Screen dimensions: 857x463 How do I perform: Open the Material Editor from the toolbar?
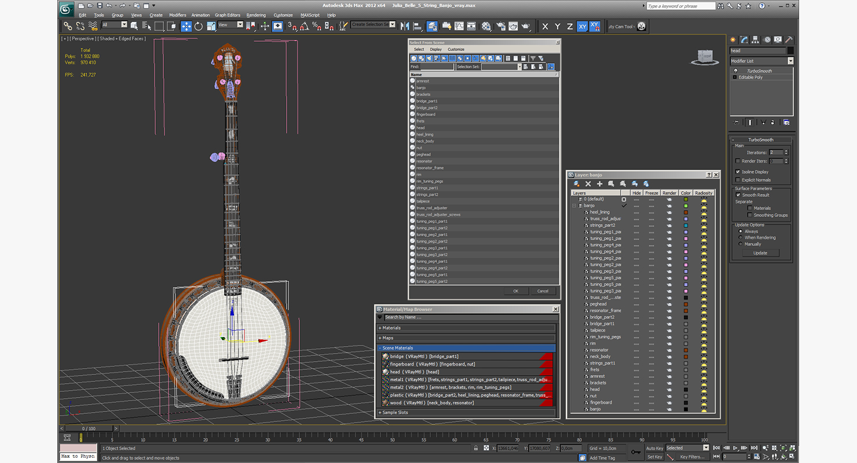coord(486,26)
